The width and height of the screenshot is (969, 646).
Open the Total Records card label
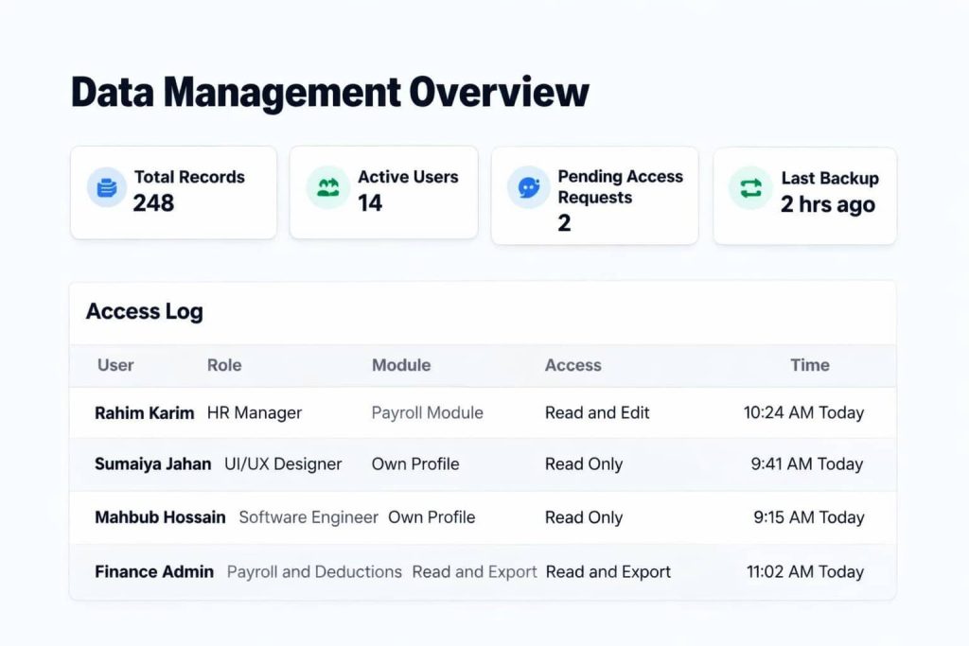pyautogui.click(x=189, y=177)
